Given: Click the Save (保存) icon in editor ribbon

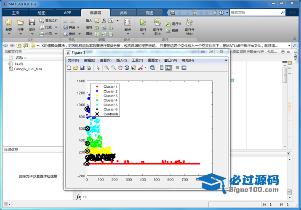Looking at the screenshot, I should click(x=32, y=22).
